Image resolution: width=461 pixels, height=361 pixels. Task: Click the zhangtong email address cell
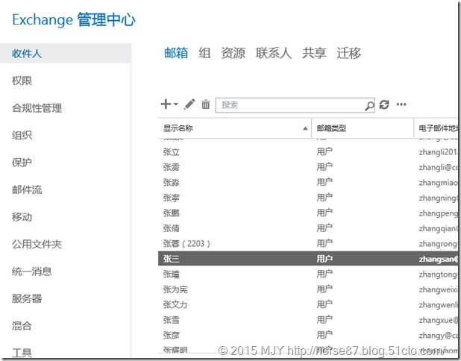(439, 274)
